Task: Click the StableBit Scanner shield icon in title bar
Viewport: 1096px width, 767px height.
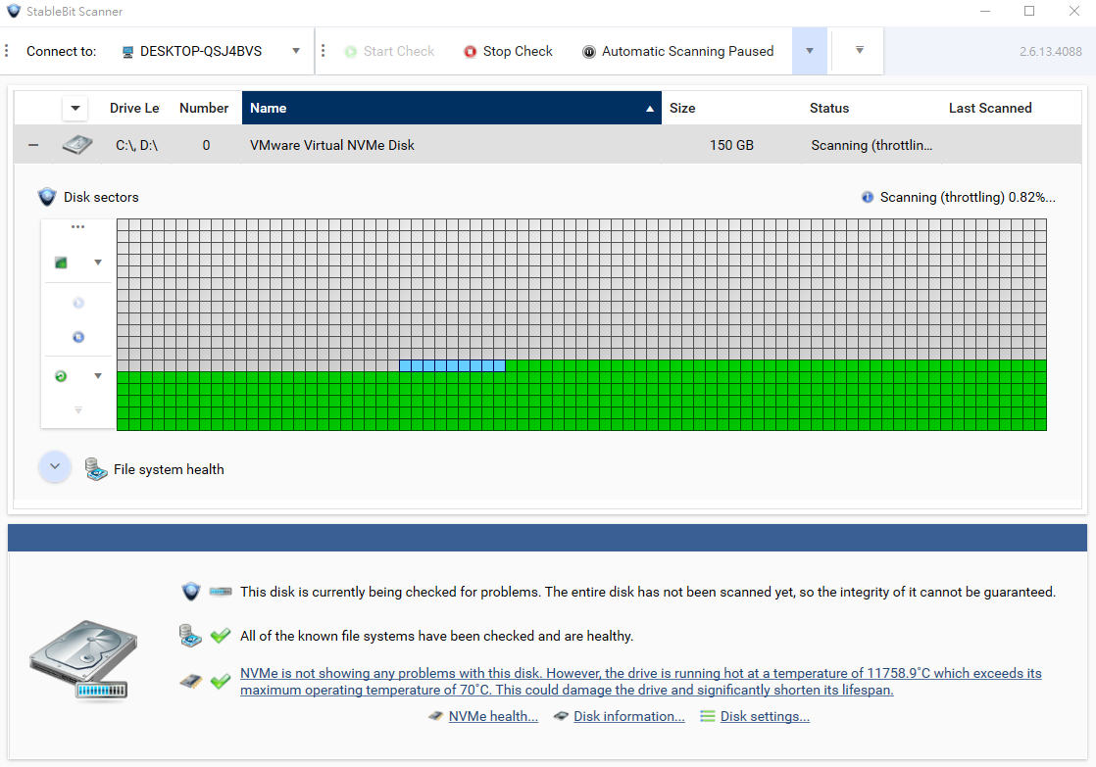Action: coord(14,11)
